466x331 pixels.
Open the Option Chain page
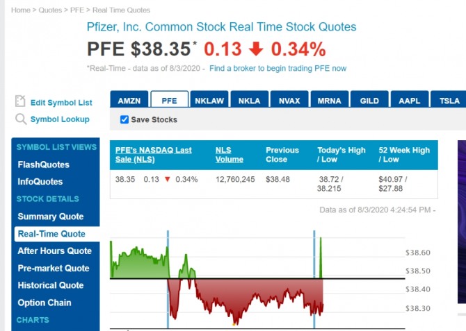point(45,303)
